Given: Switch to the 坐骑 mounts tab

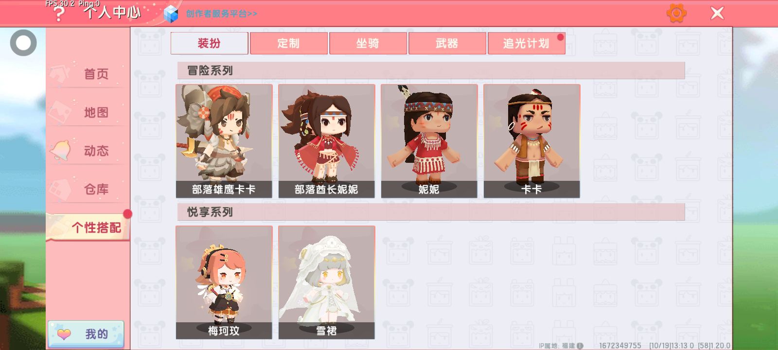Looking at the screenshot, I should (x=368, y=43).
